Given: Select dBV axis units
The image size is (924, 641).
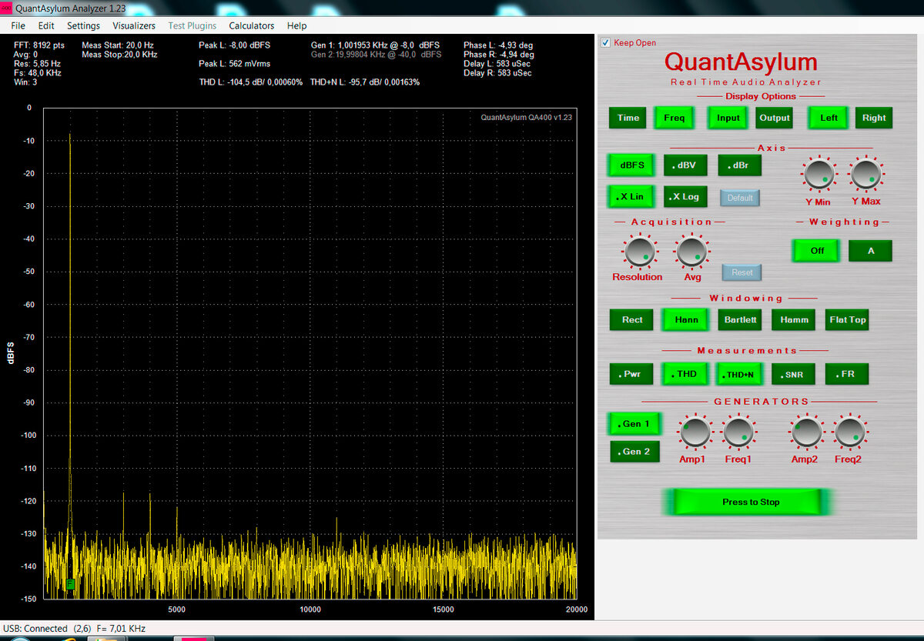Looking at the screenshot, I should point(685,165).
